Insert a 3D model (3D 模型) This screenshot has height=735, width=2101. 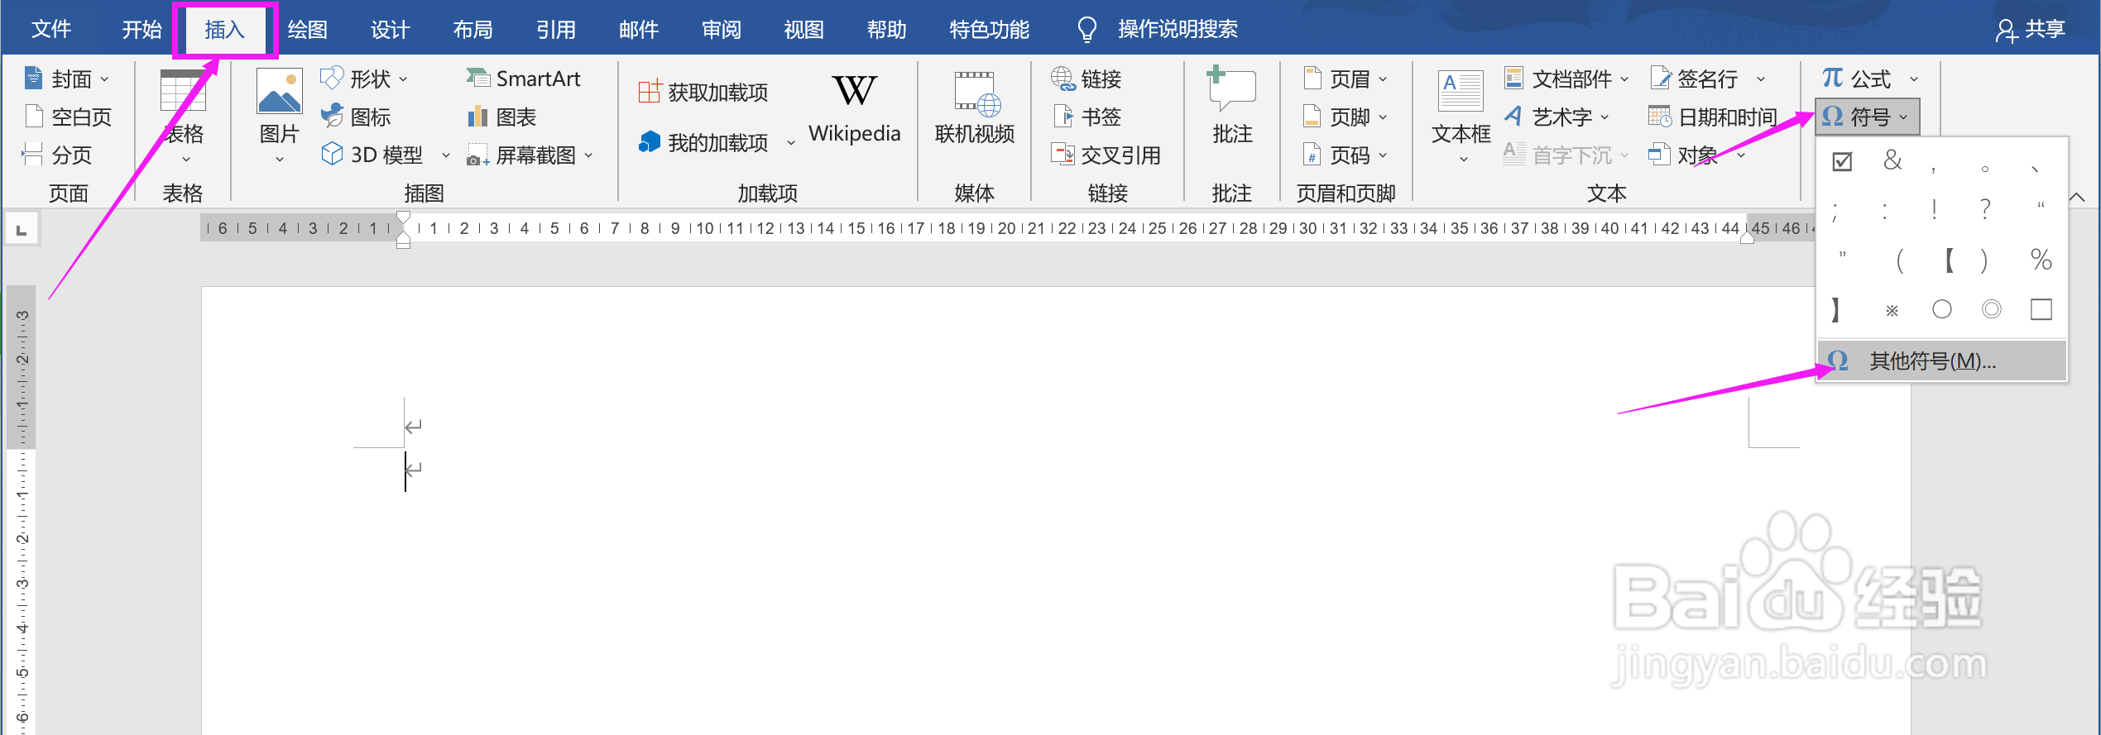pyautogui.click(x=372, y=155)
